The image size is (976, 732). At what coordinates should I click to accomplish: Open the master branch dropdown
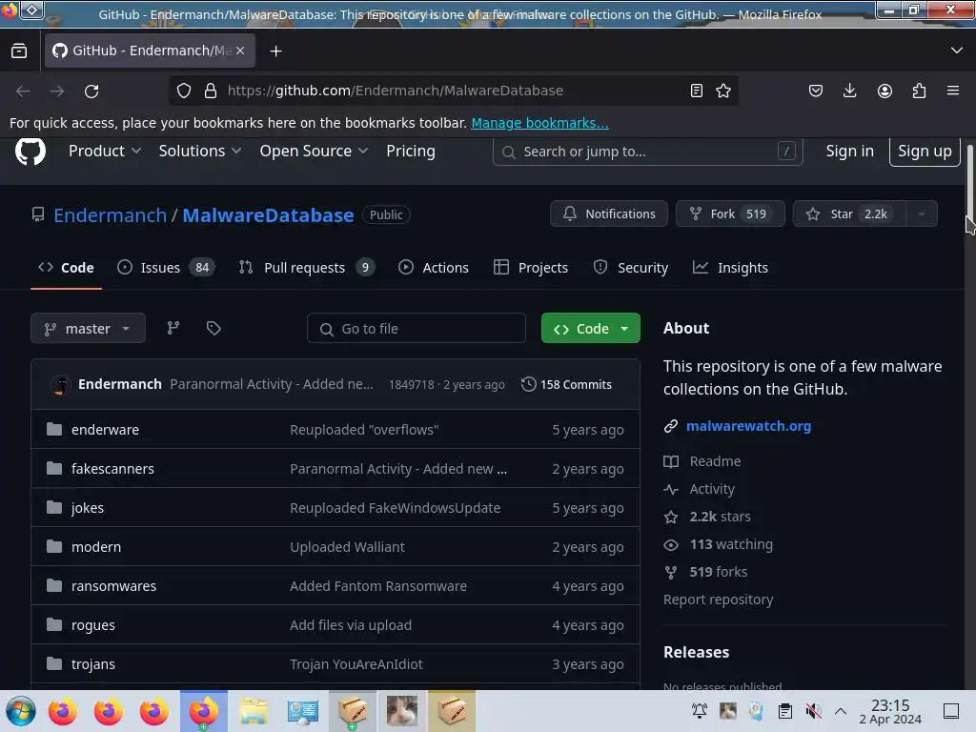click(x=88, y=328)
